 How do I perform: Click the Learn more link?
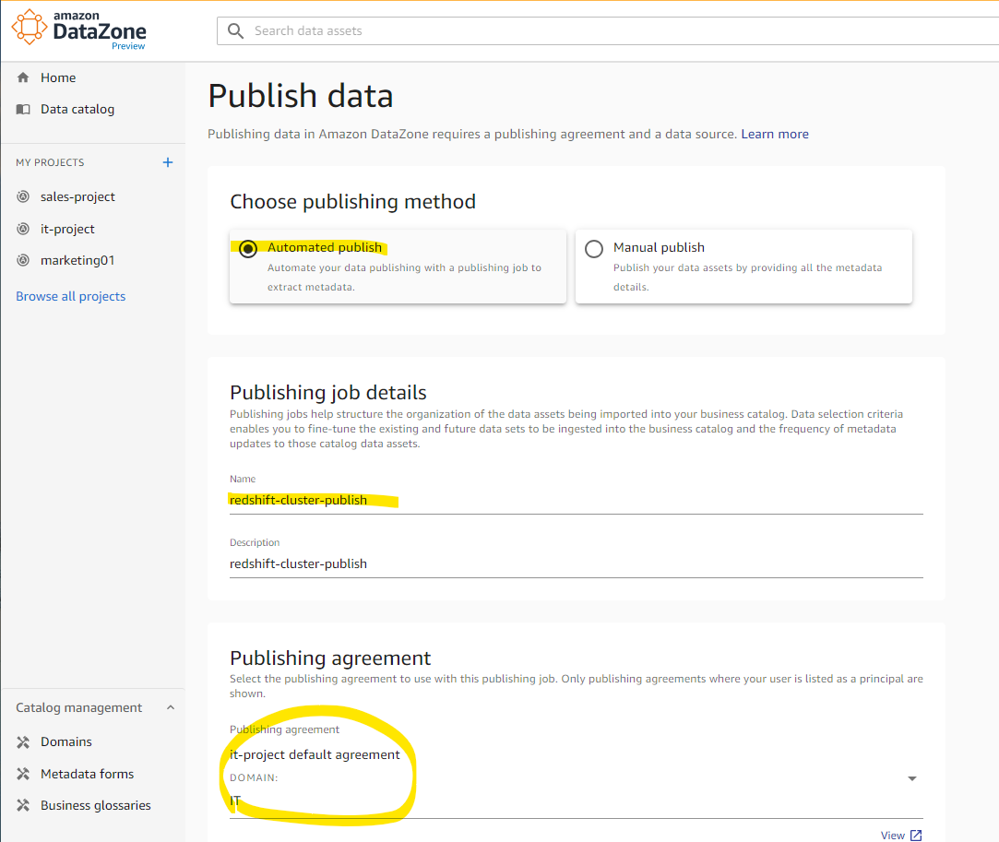pyautogui.click(x=775, y=134)
